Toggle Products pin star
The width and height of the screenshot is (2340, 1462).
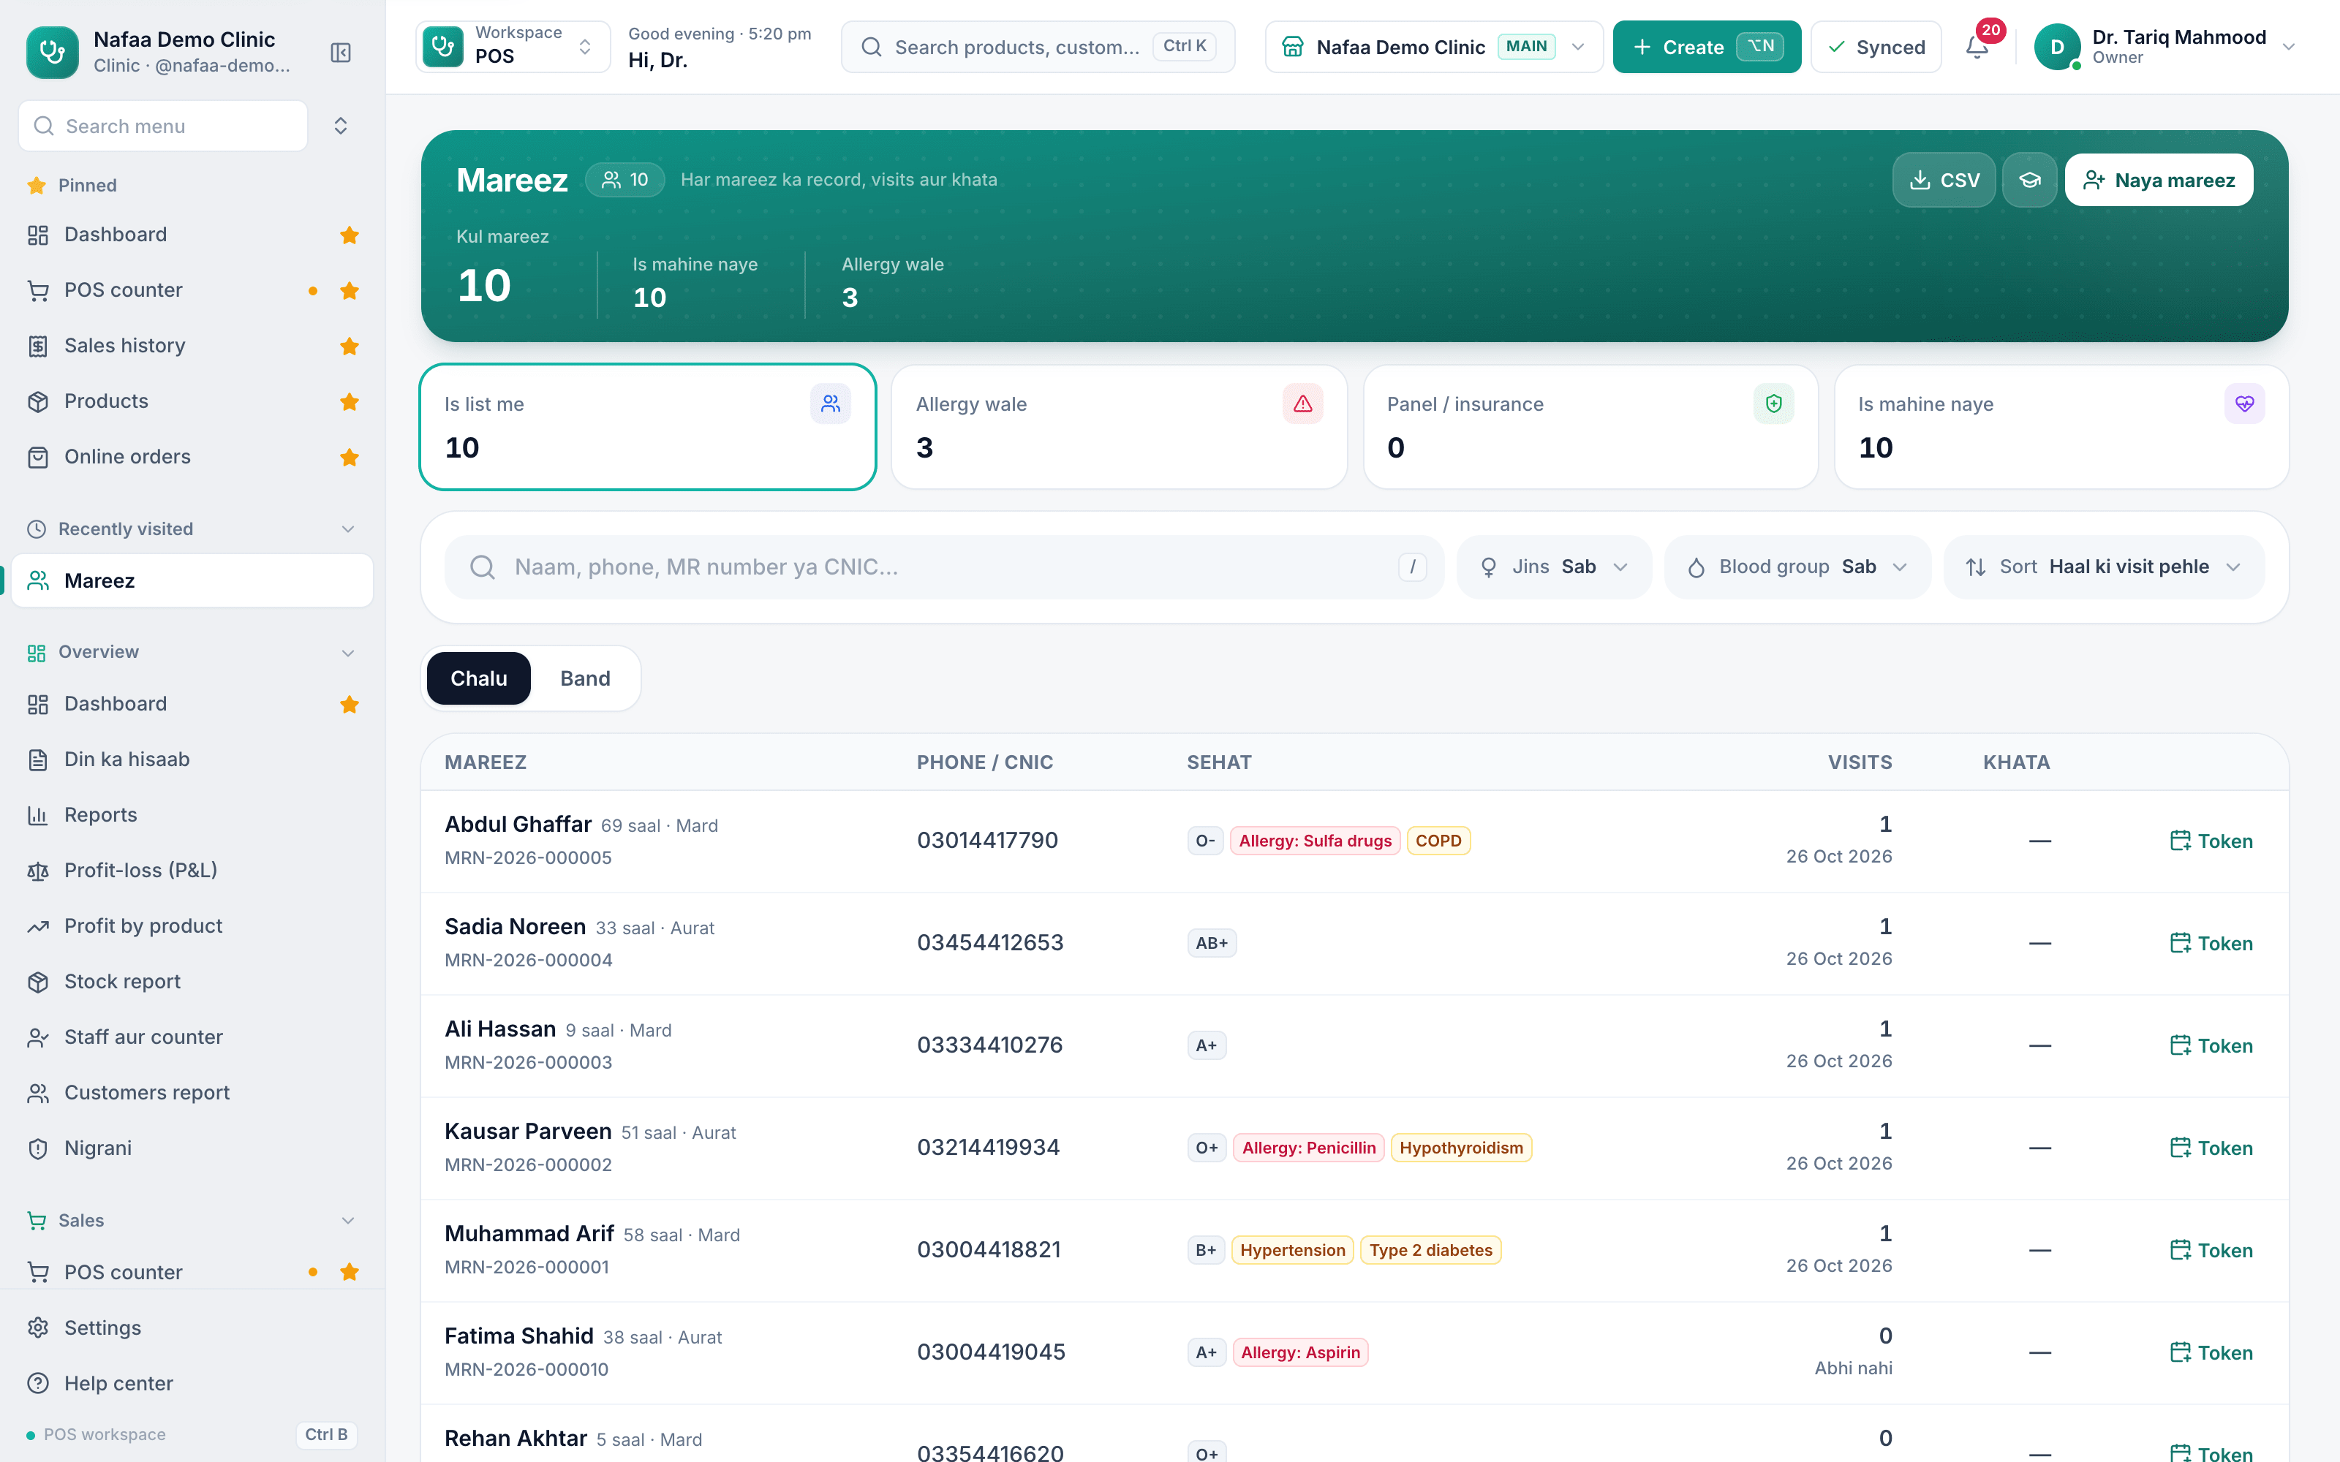tap(349, 401)
